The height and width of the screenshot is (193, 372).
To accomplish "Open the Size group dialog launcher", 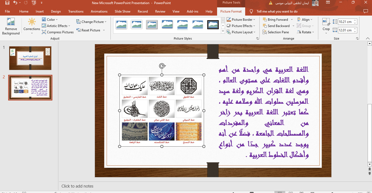I will [x=357, y=39].
